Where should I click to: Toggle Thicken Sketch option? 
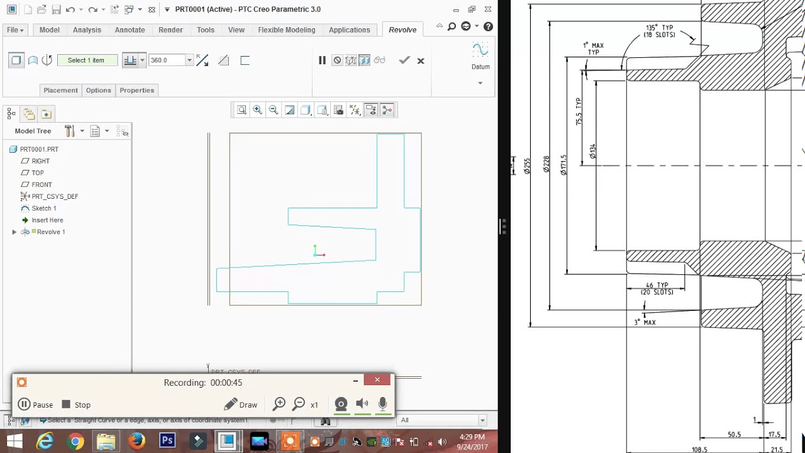point(245,60)
